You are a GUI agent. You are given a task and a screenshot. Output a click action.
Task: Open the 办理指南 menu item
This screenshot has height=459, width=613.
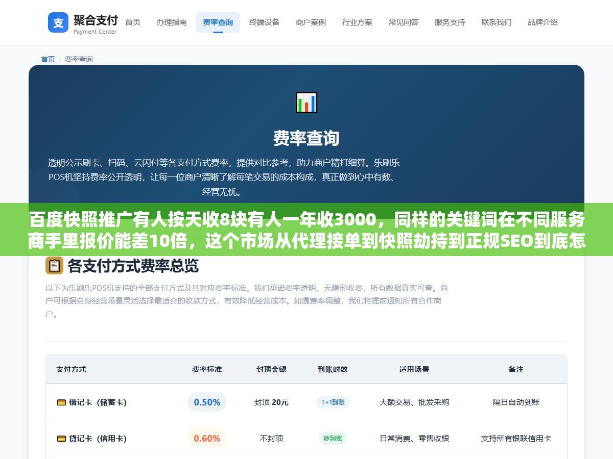point(172,22)
